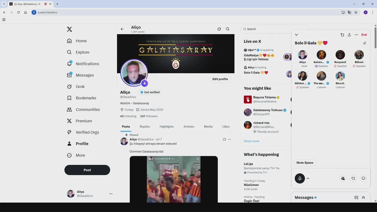Screen dimensions: 377x212
Task: Toggle the Space microphone button
Action: tap(300, 178)
